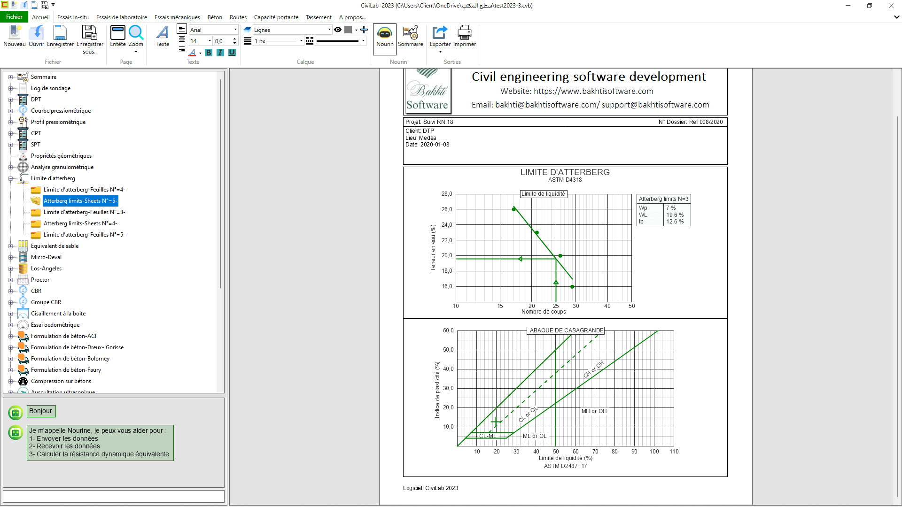Image resolution: width=902 pixels, height=507 pixels.
Task: Open the Entête page header settings
Action: 118,36
